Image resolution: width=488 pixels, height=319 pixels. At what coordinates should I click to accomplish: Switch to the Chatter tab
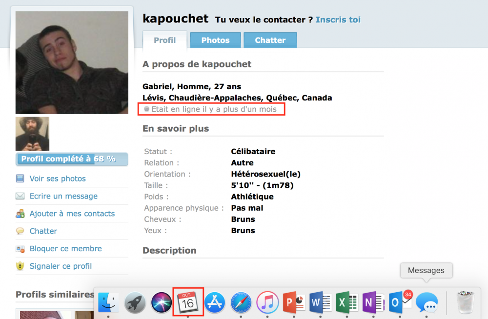tap(270, 40)
